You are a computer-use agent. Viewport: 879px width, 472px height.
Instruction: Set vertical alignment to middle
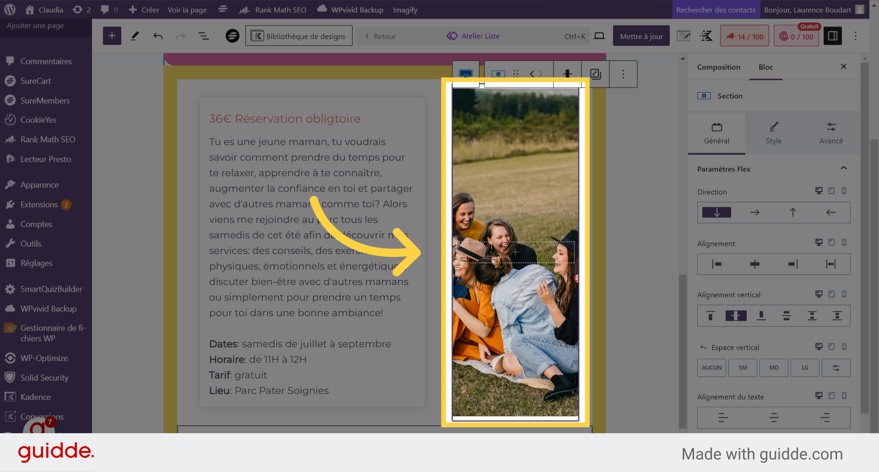coord(736,316)
